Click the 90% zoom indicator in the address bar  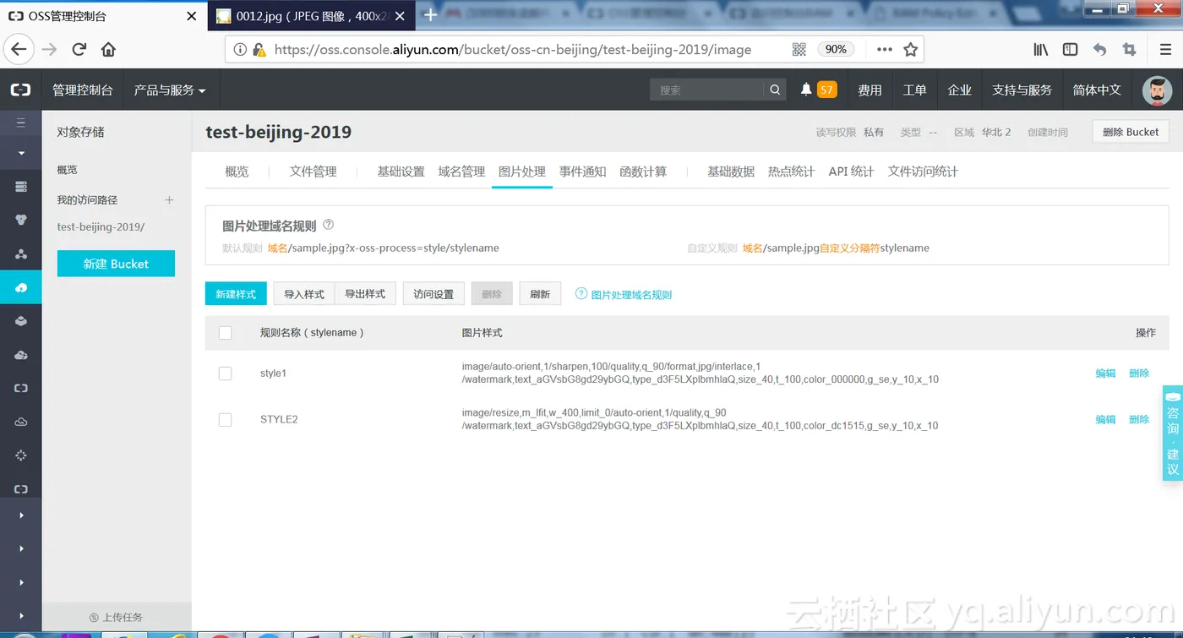(836, 50)
